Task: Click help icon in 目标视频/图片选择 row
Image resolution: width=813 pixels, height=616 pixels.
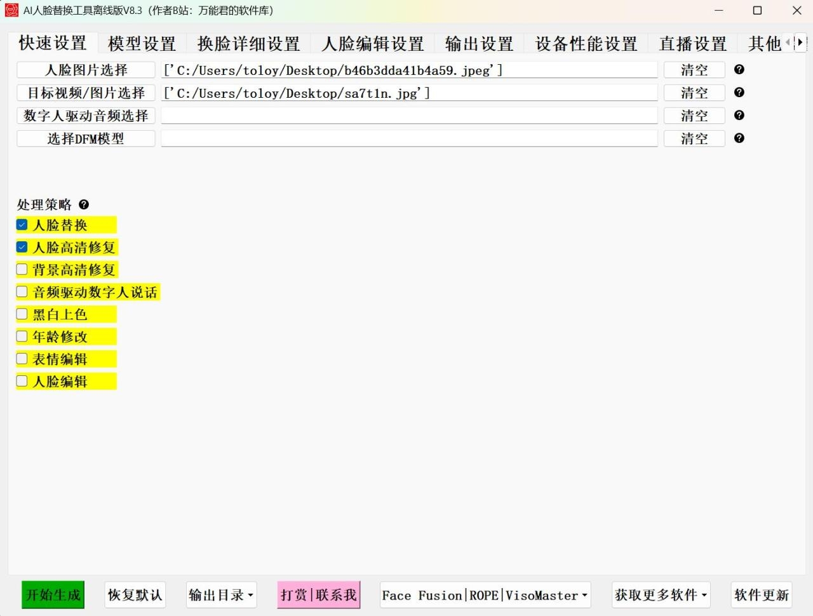Action: coord(739,92)
